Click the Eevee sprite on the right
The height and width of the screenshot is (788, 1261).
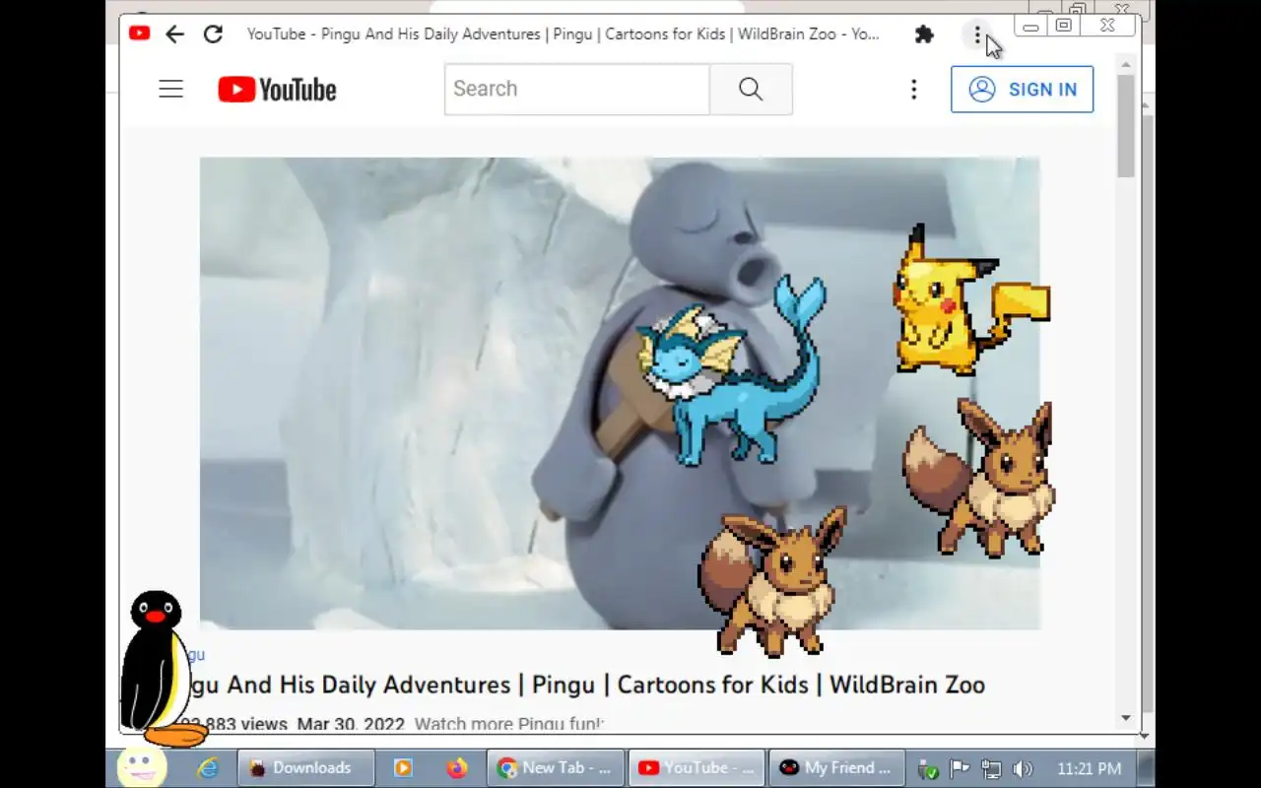click(980, 479)
